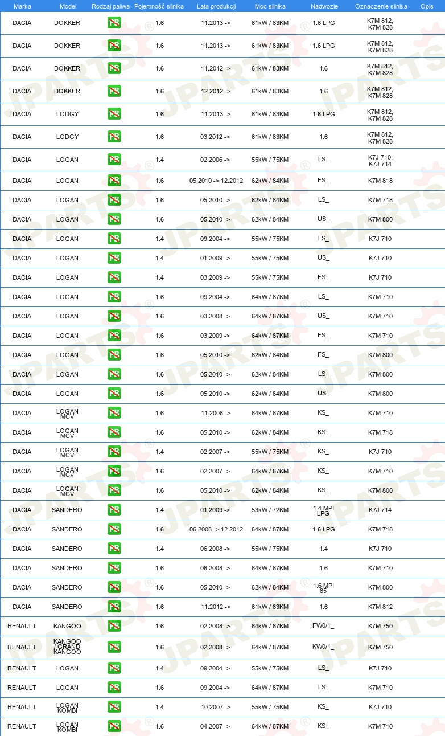Click the power value 53kW / 72KM
445x736 pixels.
pyautogui.click(x=270, y=510)
